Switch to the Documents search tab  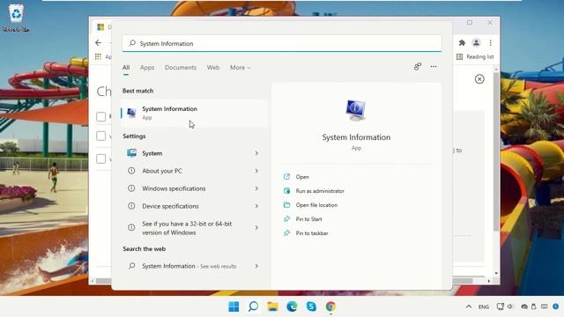(x=181, y=67)
